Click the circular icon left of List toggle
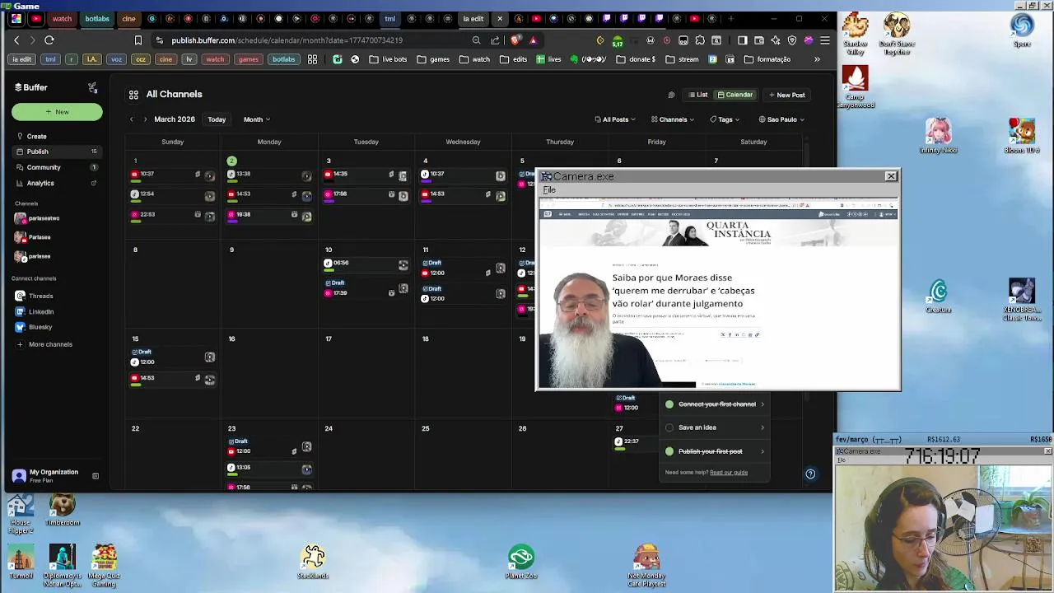This screenshot has width=1054, height=593. (671, 95)
